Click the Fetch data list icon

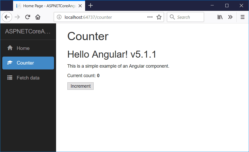(x=10, y=77)
